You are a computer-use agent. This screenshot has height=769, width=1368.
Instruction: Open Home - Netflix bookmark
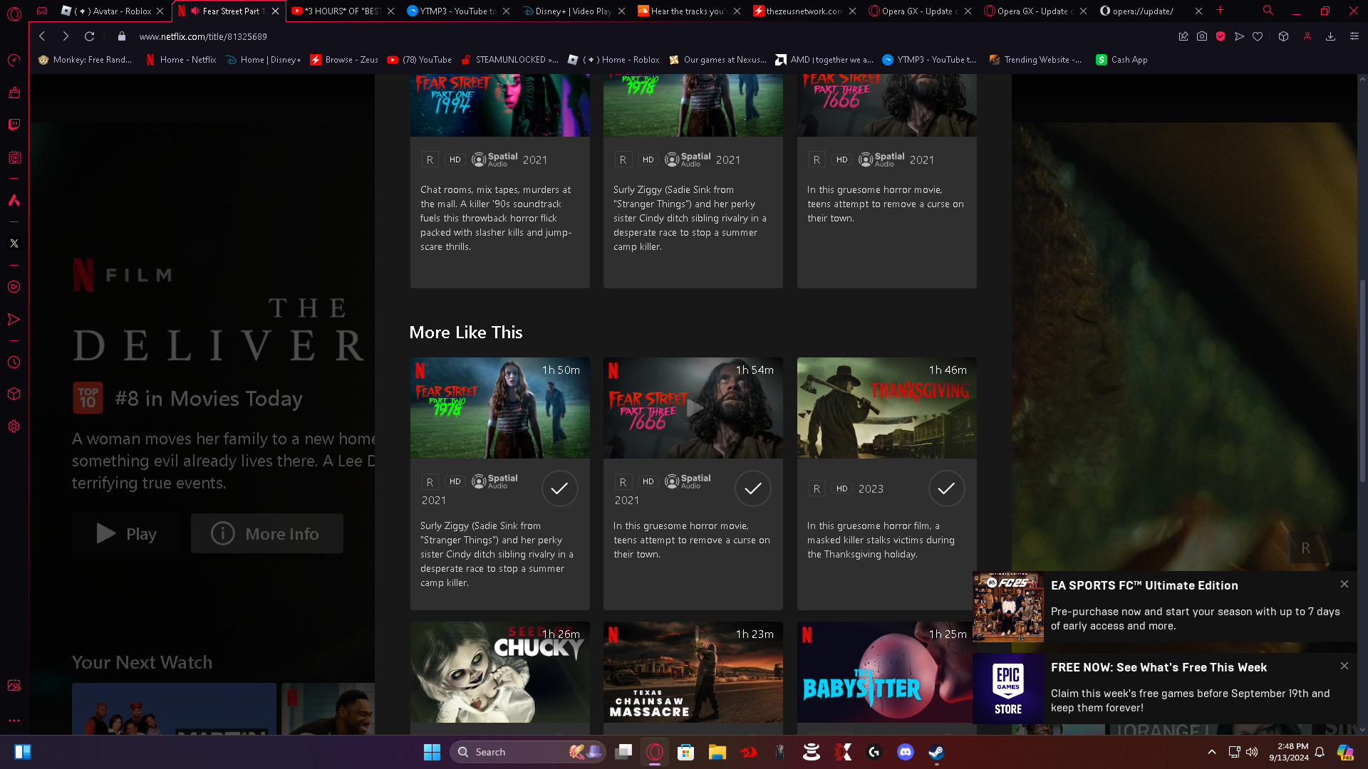click(181, 60)
